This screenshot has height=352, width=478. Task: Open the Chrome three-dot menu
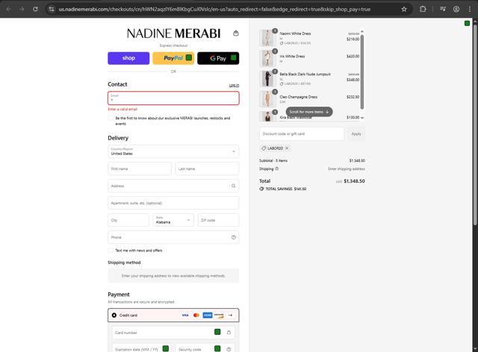tap(470, 9)
